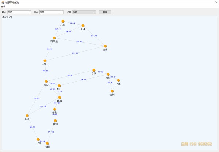
Task: Click the 天津 city name label
Action: coord(83,29)
